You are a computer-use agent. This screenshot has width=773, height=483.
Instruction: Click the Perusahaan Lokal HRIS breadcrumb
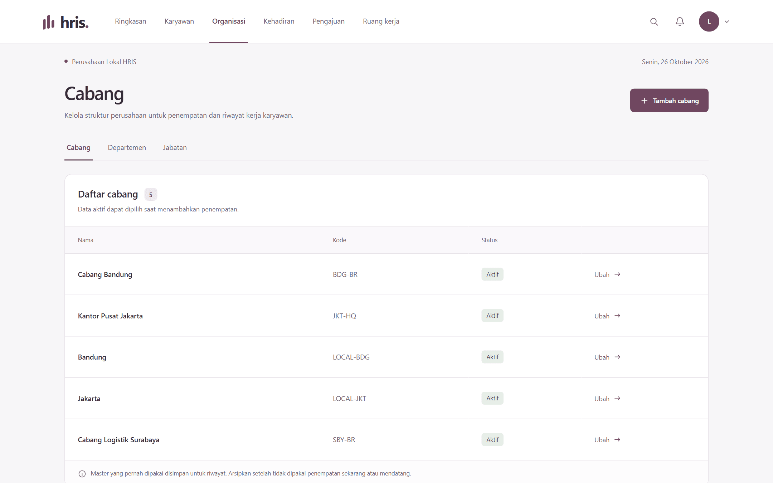[x=104, y=62]
